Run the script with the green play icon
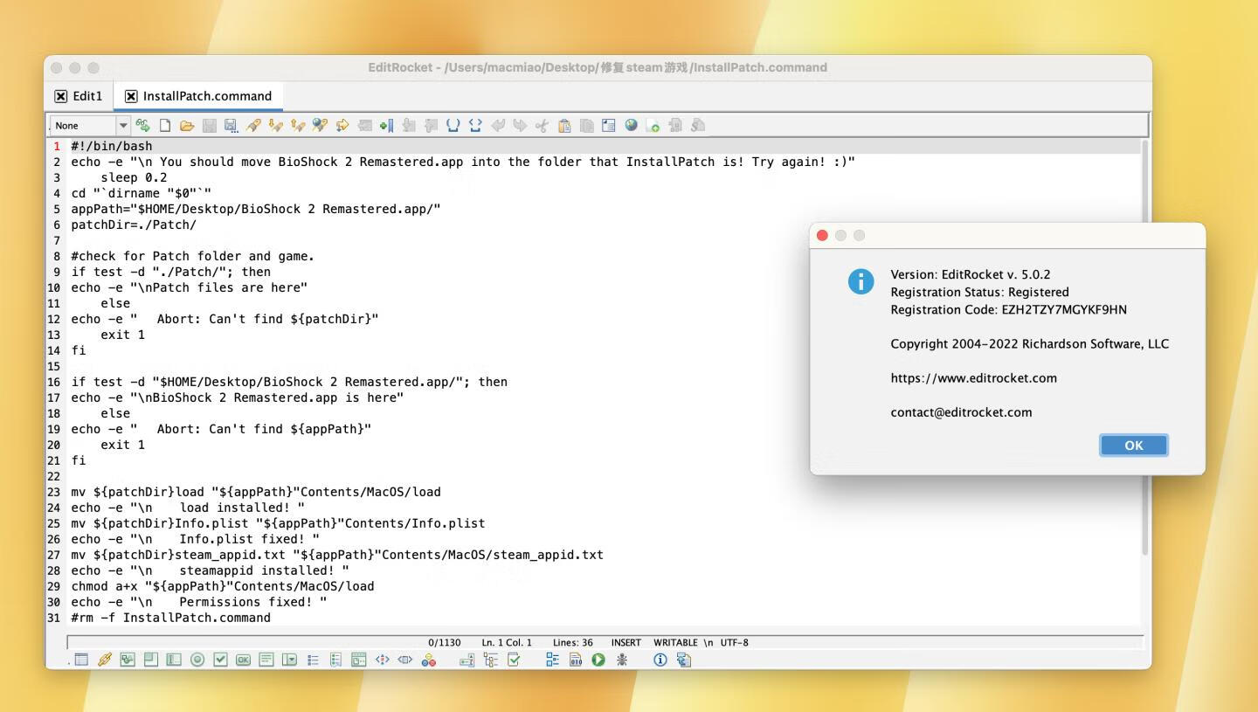1258x712 pixels. click(x=598, y=660)
